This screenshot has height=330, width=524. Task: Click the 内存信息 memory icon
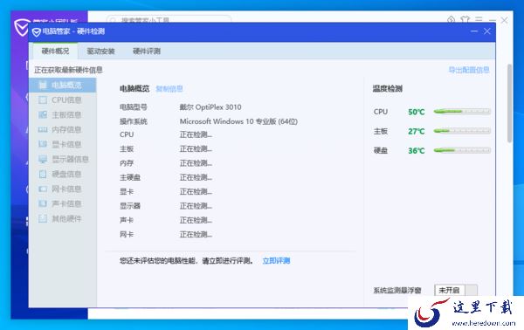click(x=43, y=129)
